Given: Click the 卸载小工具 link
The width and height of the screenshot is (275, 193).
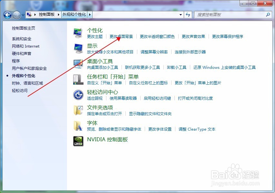Looking at the screenshot, I should point(177,67).
